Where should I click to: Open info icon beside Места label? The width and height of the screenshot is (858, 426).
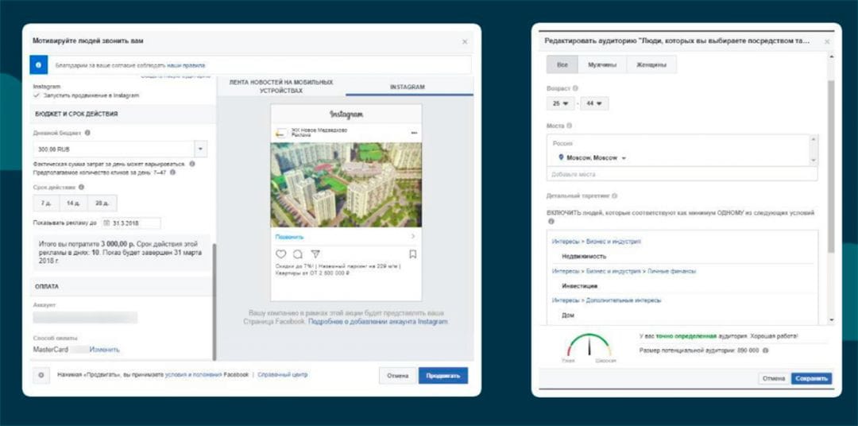tap(569, 126)
